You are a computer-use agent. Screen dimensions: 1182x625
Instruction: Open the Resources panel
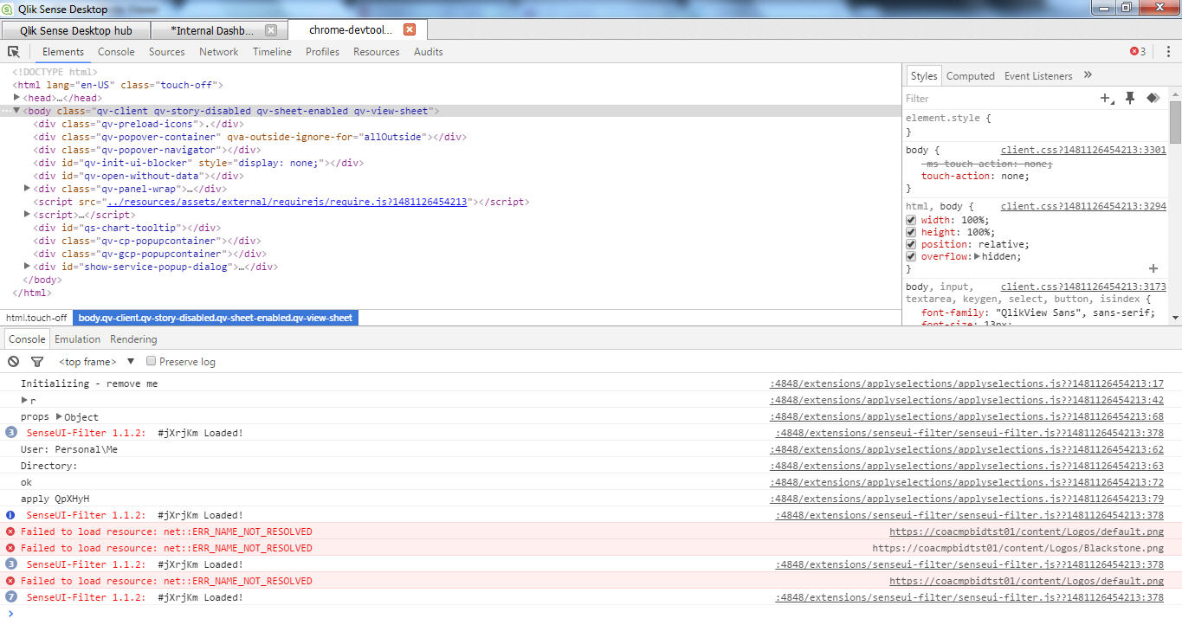pos(376,52)
